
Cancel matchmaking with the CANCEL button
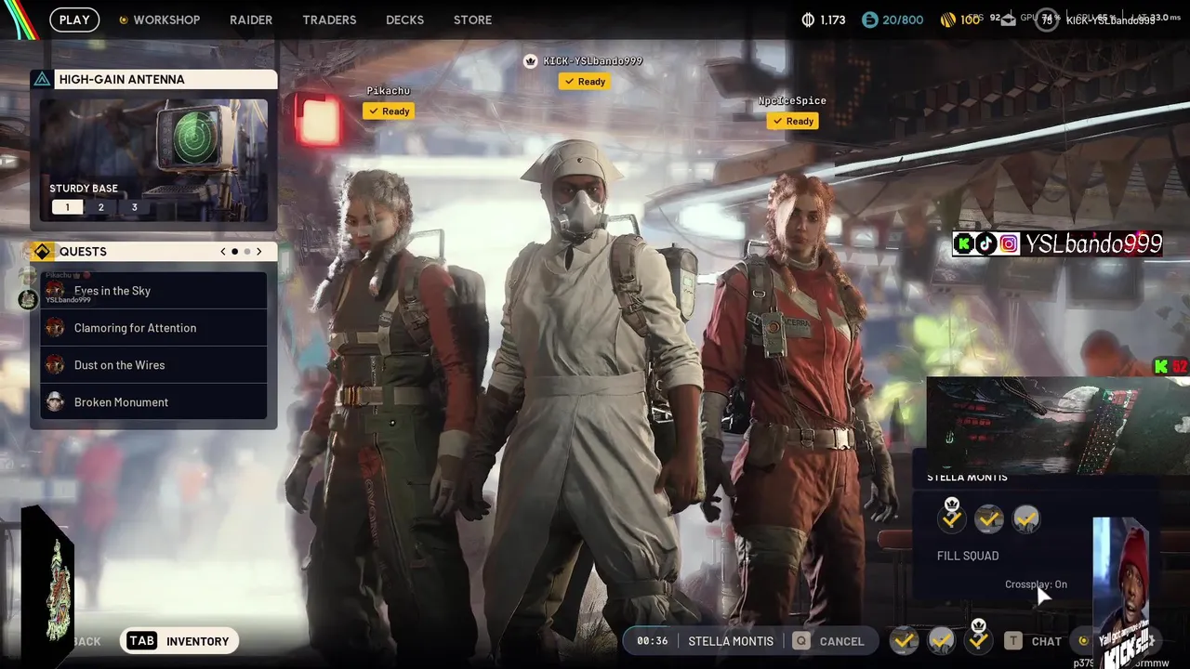[x=842, y=641]
